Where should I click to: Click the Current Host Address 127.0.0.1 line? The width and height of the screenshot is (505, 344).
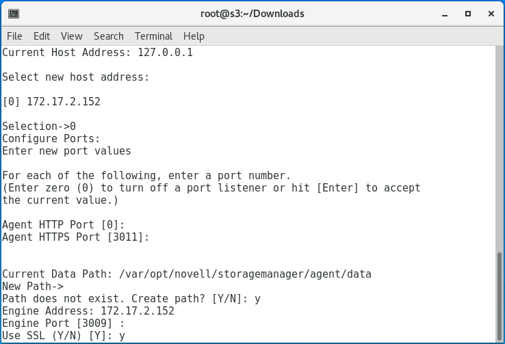[97, 53]
